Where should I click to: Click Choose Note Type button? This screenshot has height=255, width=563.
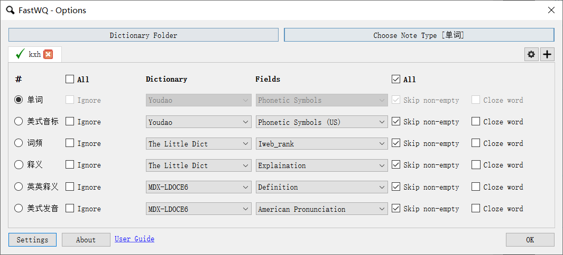click(x=419, y=35)
